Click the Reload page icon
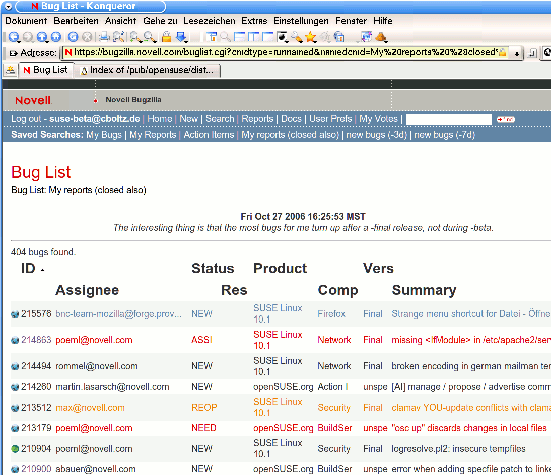 tap(73, 37)
